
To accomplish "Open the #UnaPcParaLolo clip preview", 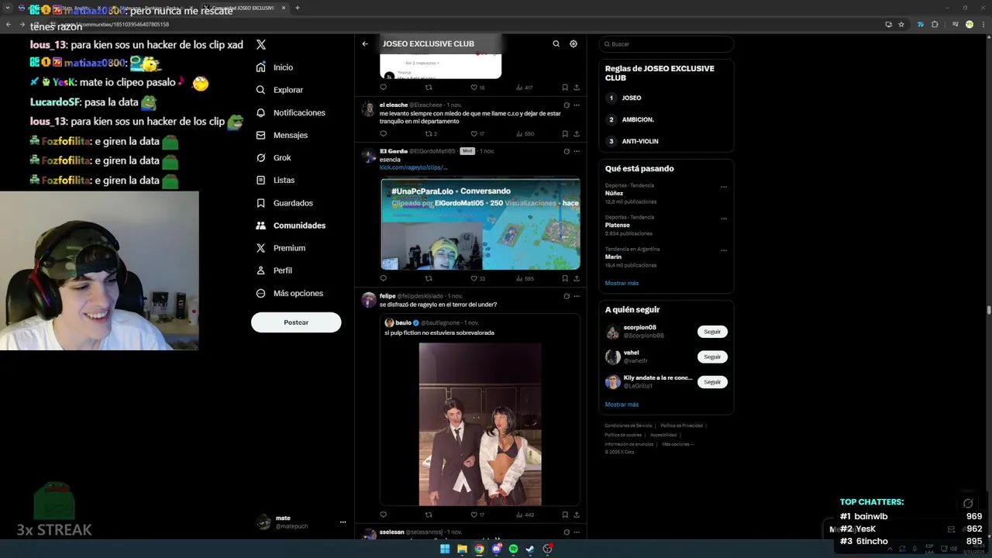I will pos(480,224).
